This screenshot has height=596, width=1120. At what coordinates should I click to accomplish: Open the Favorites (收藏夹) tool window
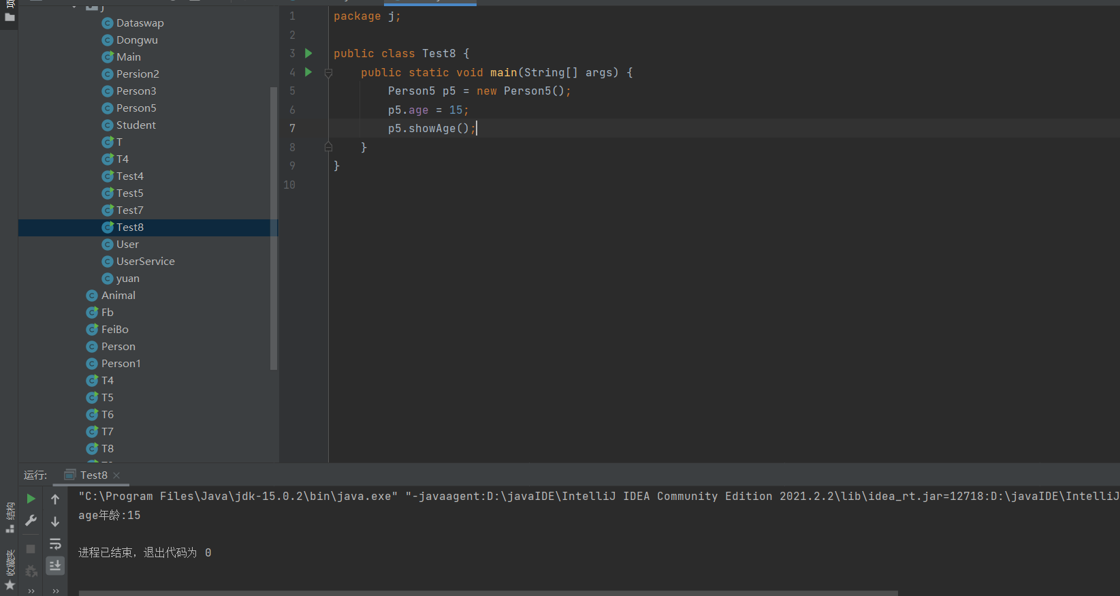point(10,563)
